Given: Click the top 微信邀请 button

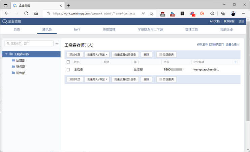Looking at the screenshot, I should (166, 54).
